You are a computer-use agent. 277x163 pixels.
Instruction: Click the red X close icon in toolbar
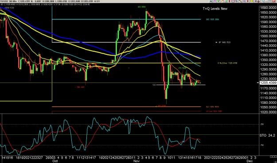(x=274, y=1)
